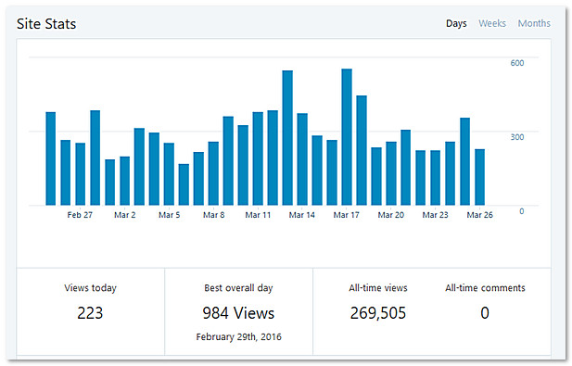Switch the chart to Weeks view
The width and height of the screenshot is (572, 366).
(x=492, y=23)
